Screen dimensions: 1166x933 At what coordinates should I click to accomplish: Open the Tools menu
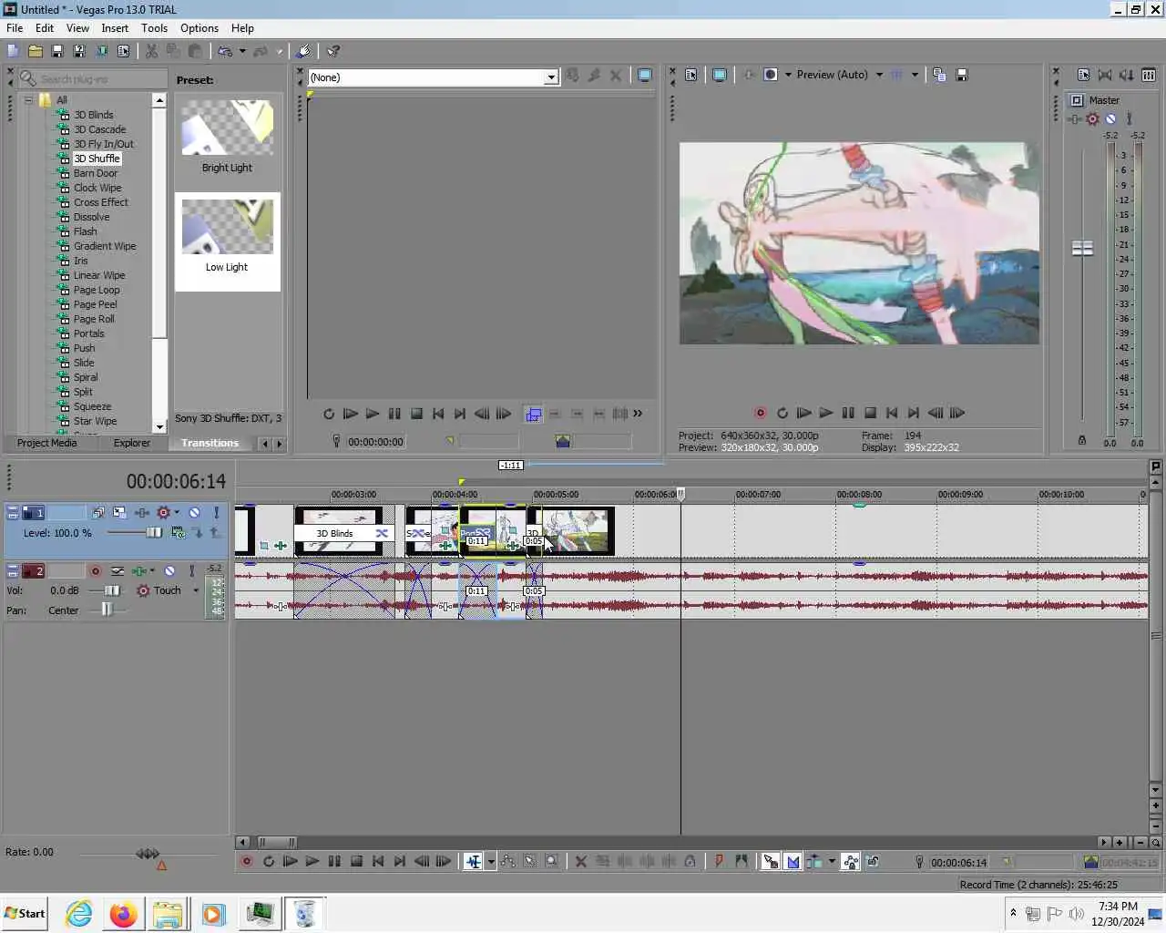point(154,28)
